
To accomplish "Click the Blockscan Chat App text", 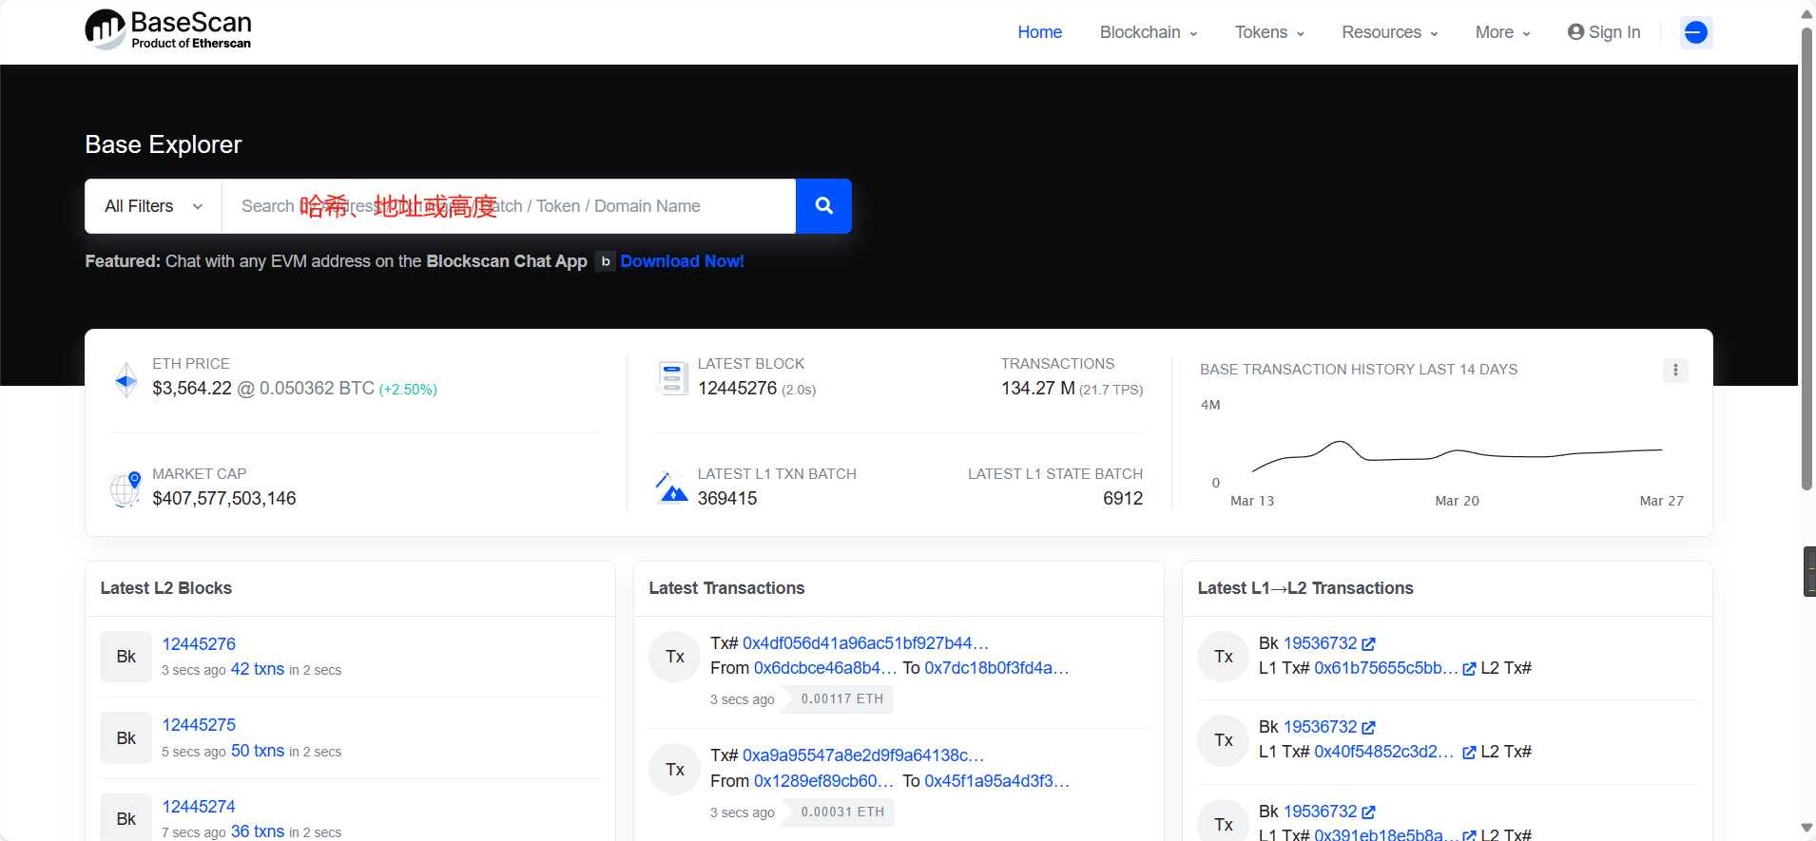I will (507, 261).
